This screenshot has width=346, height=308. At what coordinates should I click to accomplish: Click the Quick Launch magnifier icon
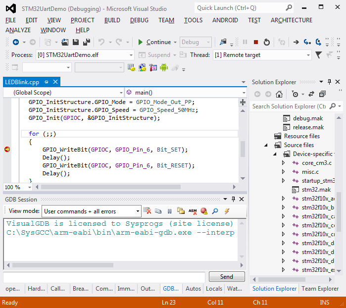pos(289,8)
